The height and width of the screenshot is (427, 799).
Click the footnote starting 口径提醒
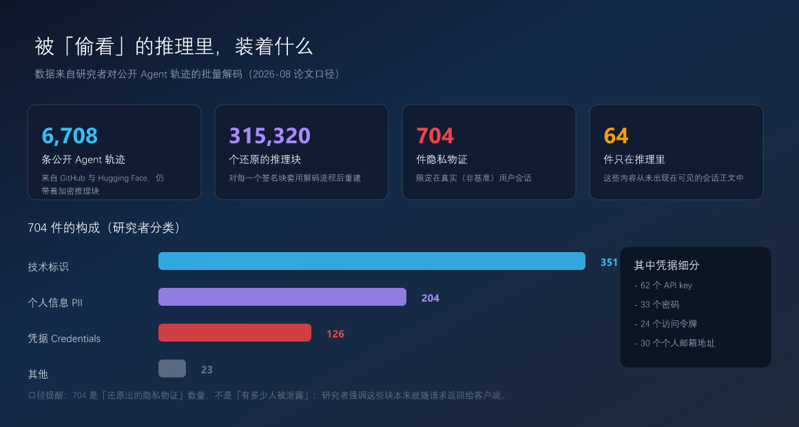tap(267, 395)
